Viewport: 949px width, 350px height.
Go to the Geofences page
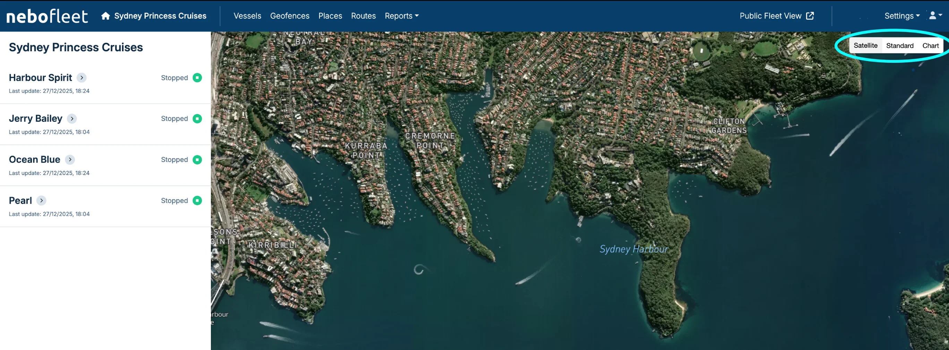(x=290, y=16)
